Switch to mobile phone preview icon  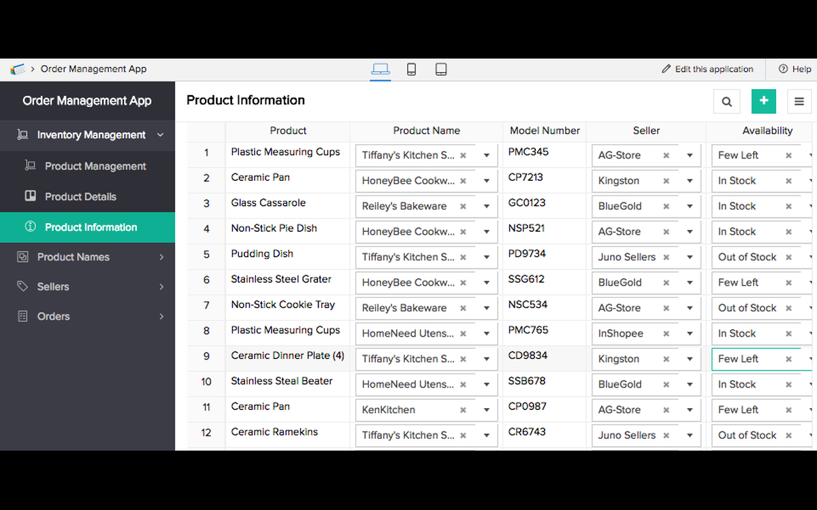pos(411,69)
